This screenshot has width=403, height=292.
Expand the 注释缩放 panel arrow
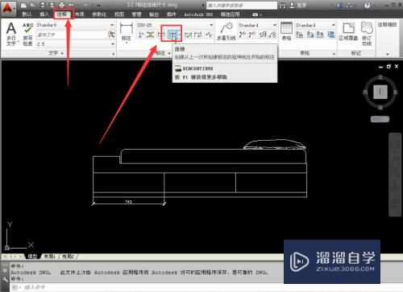tap(388, 54)
